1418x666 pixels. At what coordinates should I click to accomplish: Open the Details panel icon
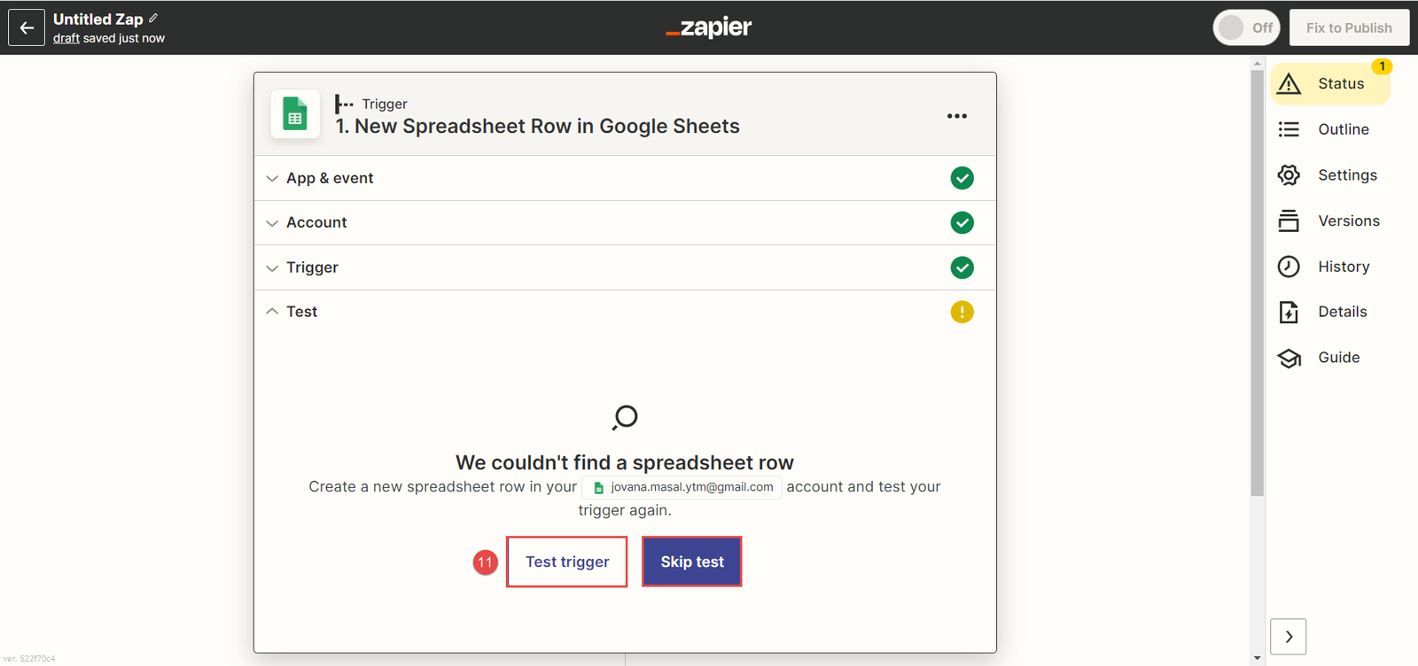point(1289,312)
